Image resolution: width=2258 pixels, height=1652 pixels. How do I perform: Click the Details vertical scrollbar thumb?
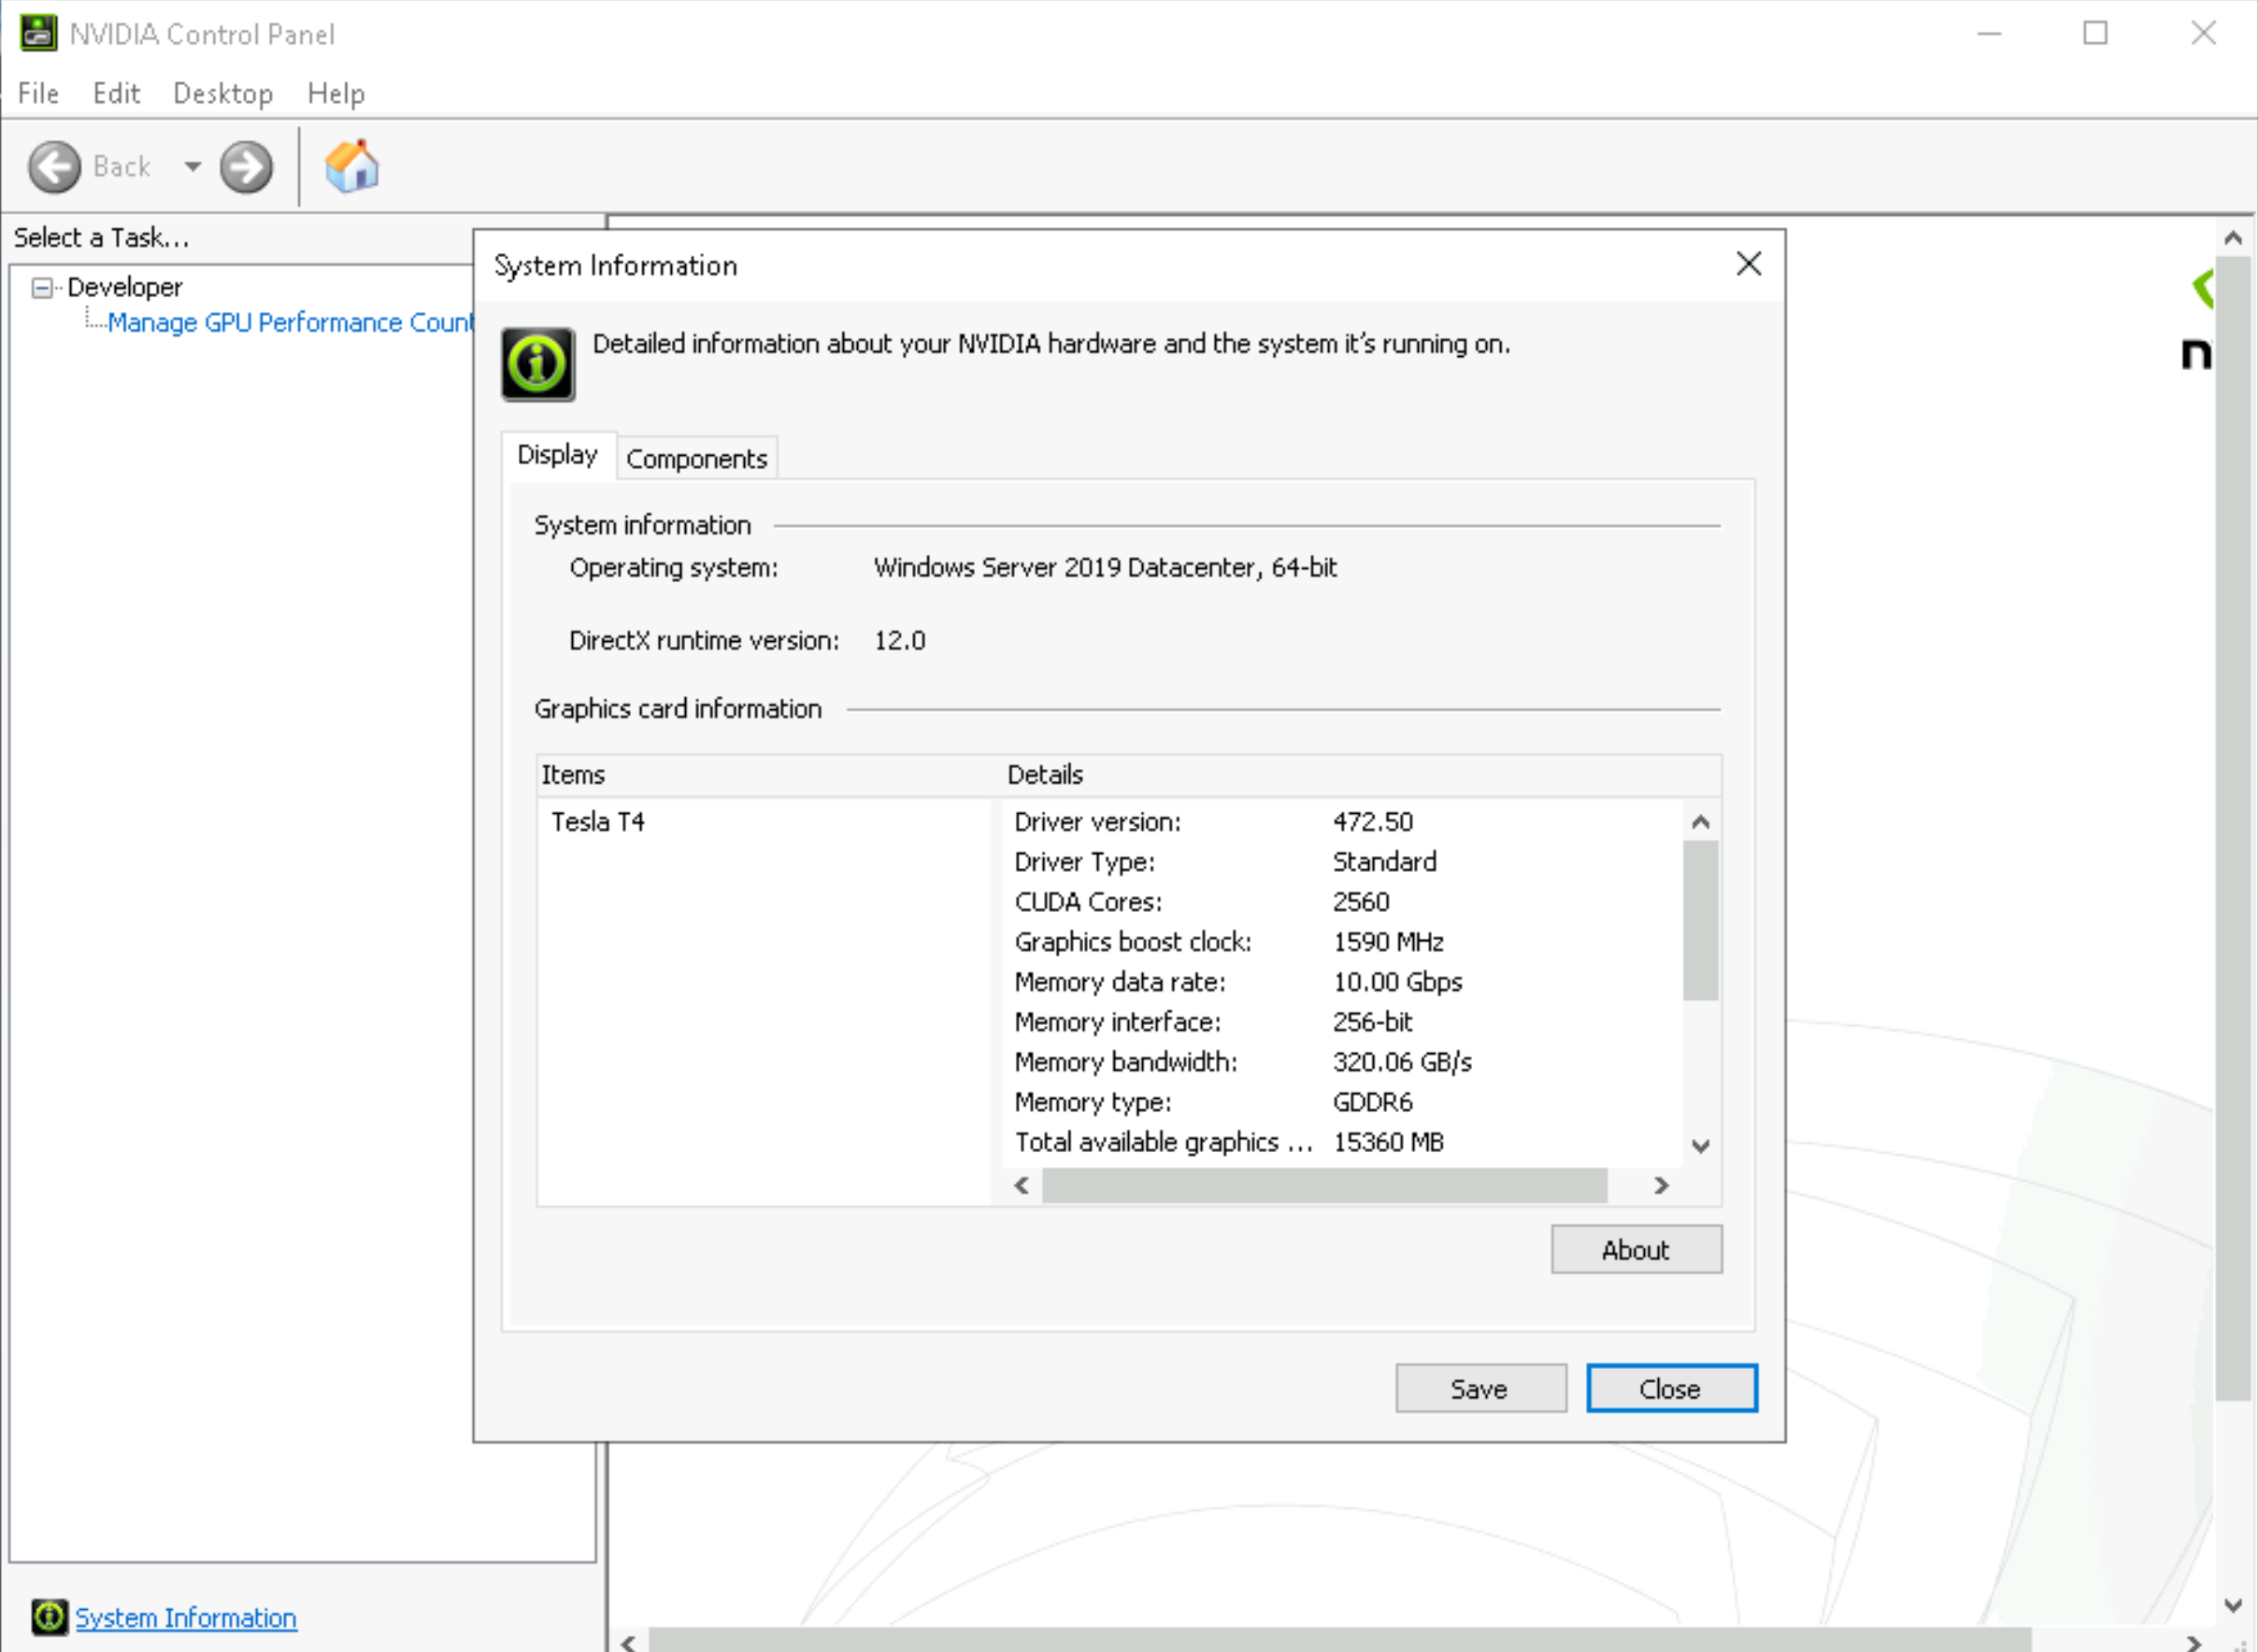pos(1700,921)
